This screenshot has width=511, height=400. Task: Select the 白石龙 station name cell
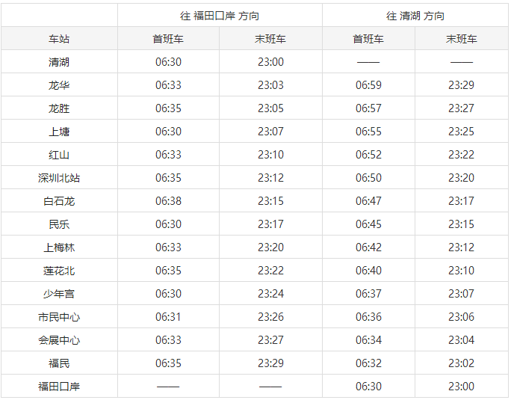[x=59, y=201]
